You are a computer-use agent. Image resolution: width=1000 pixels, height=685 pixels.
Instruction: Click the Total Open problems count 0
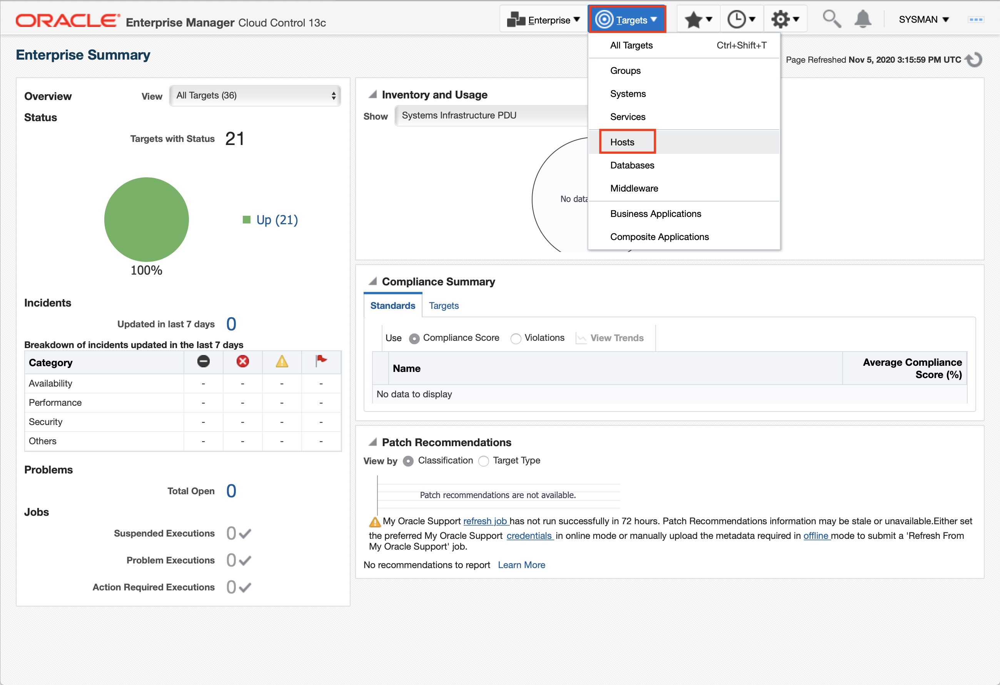point(231,491)
